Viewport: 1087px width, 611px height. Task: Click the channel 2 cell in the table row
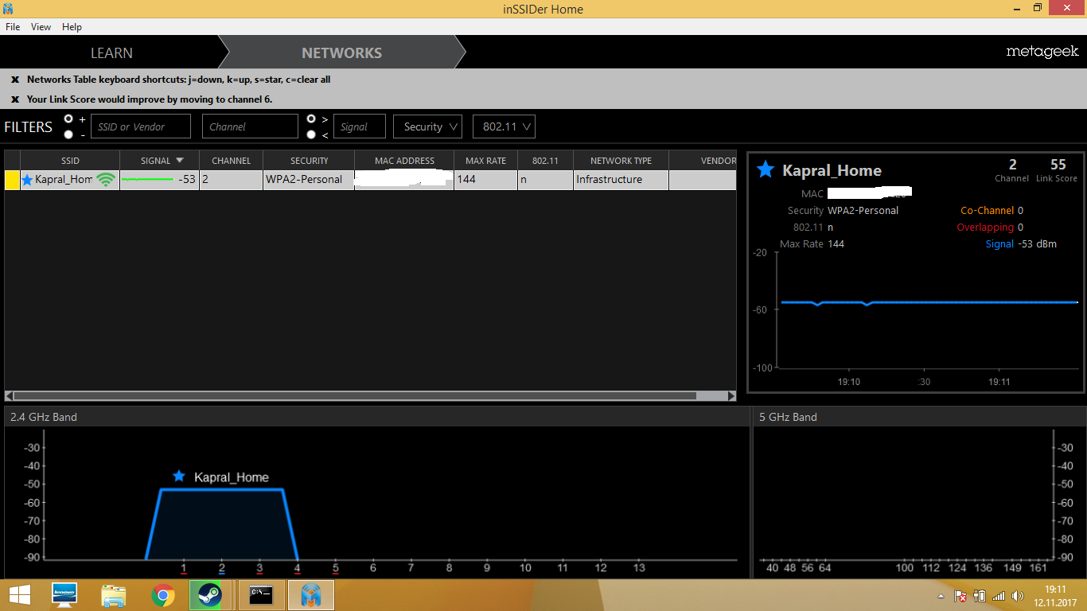pyautogui.click(x=231, y=180)
